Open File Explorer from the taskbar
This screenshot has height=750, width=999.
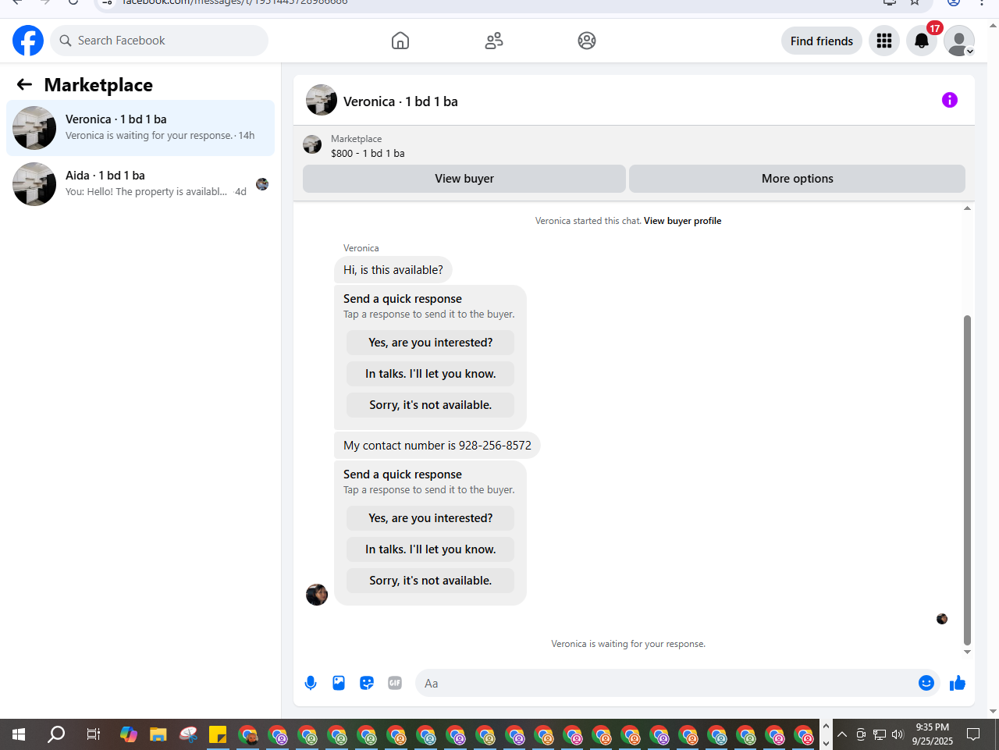point(158,734)
